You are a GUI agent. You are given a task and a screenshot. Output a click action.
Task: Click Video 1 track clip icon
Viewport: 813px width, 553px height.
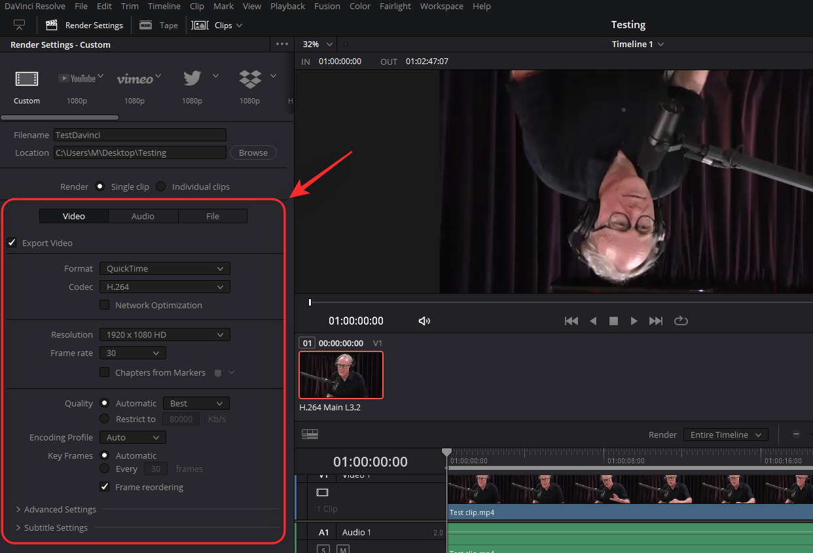coord(322,492)
